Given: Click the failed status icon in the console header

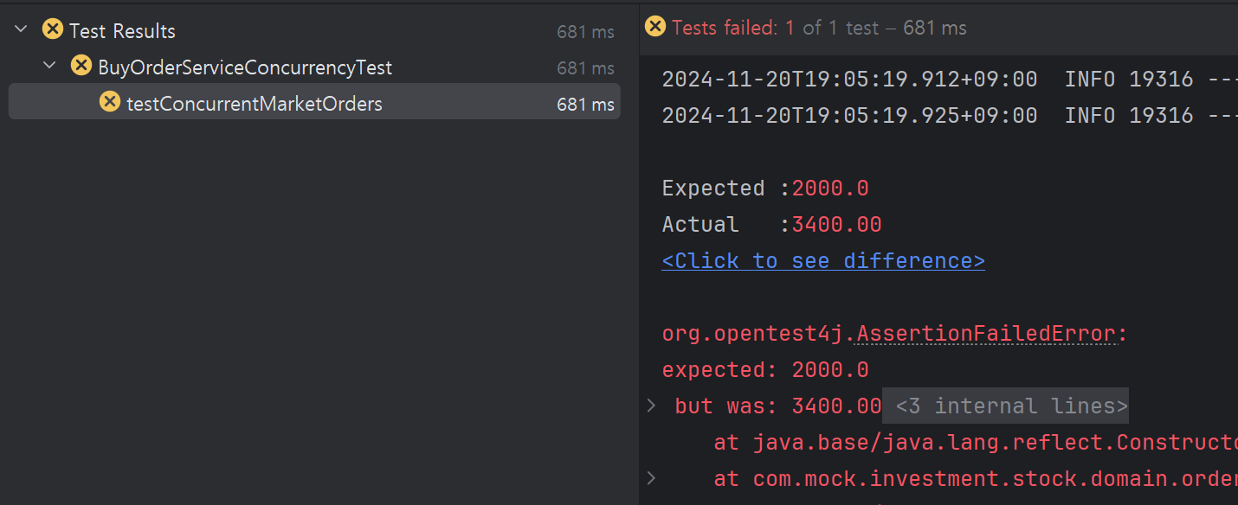Looking at the screenshot, I should point(656,27).
